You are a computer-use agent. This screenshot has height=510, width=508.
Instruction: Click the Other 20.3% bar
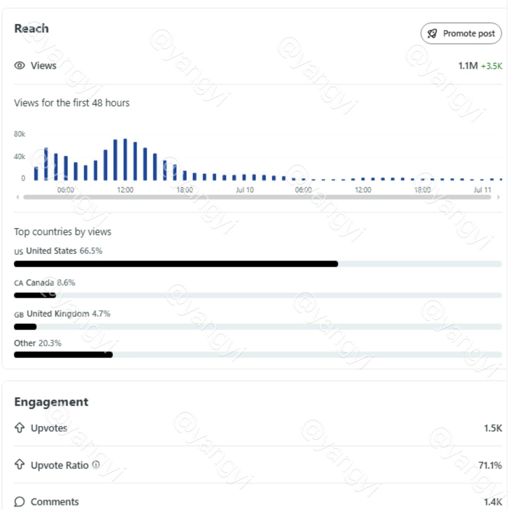(x=258, y=354)
